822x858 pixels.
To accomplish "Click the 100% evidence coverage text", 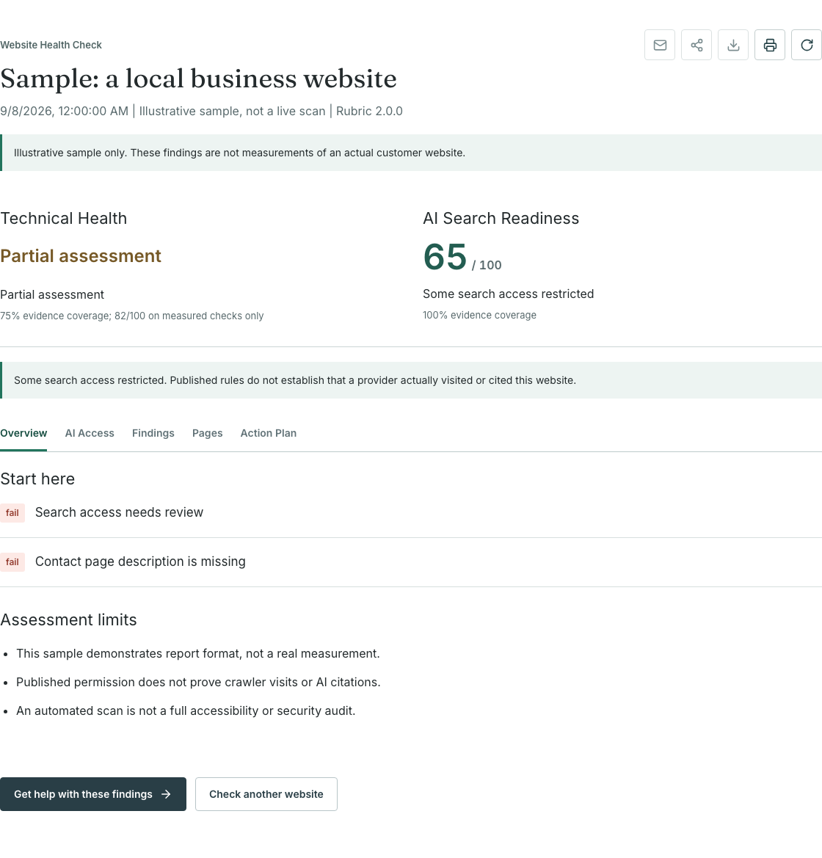I will pos(479,315).
